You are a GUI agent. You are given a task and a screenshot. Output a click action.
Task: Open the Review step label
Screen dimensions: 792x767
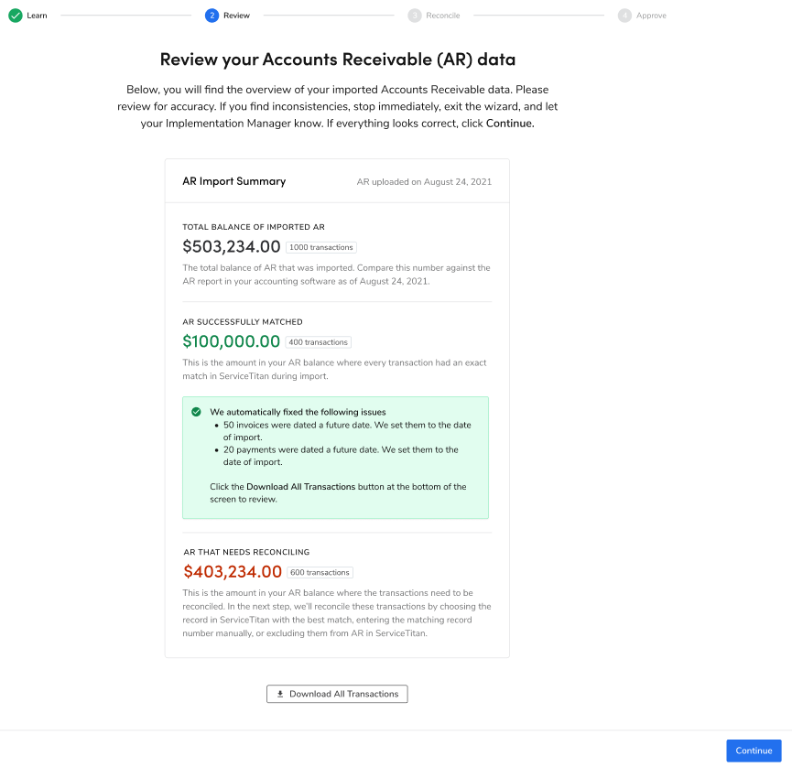click(x=236, y=16)
